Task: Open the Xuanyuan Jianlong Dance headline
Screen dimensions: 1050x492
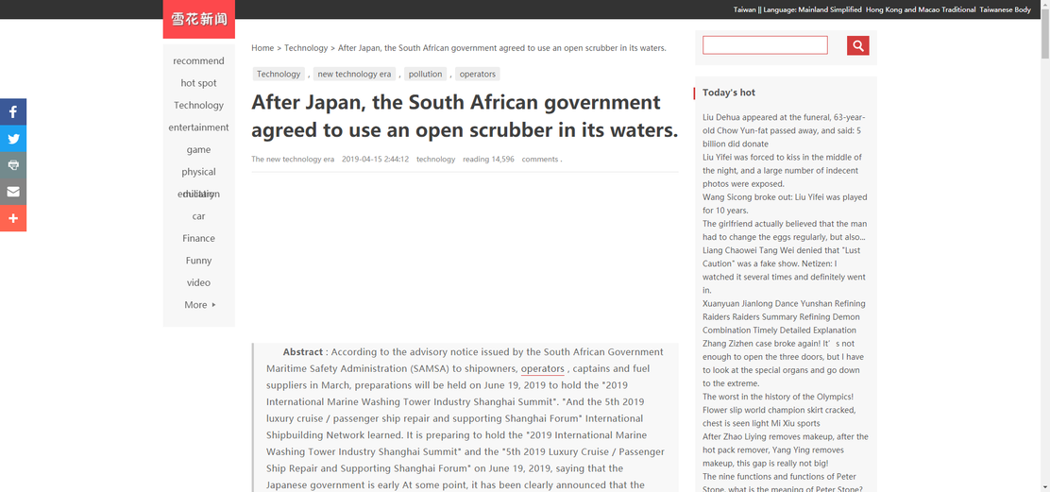Action: click(x=784, y=316)
